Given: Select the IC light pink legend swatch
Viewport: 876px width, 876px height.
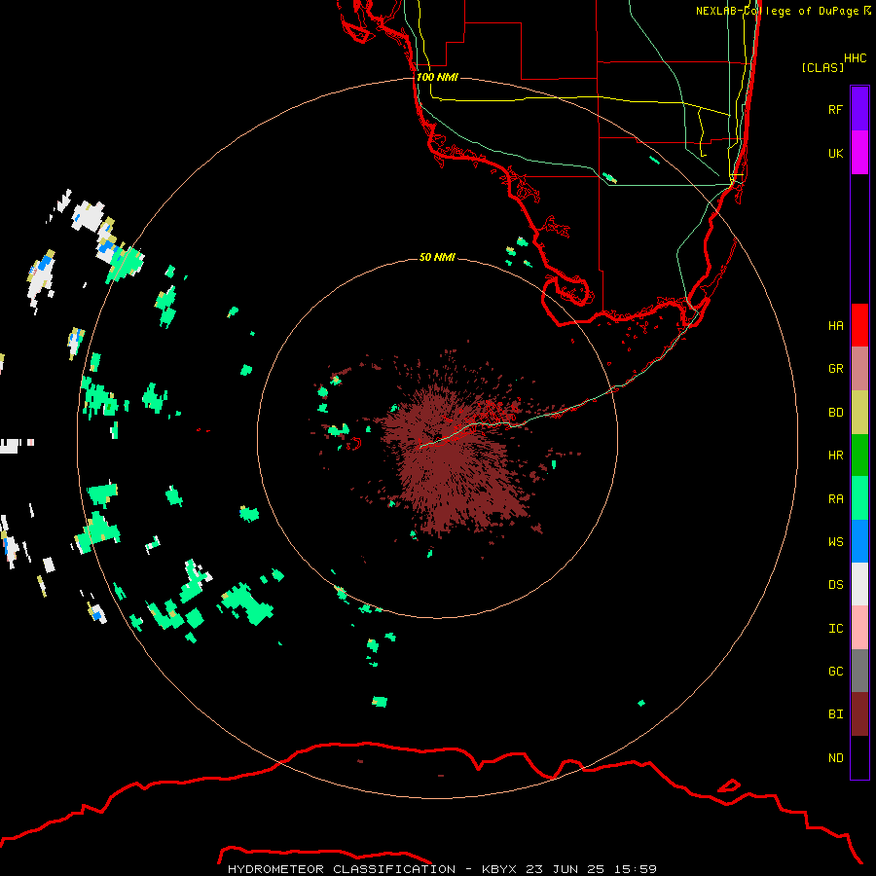Looking at the screenshot, I should pyautogui.click(x=859, y=628).
